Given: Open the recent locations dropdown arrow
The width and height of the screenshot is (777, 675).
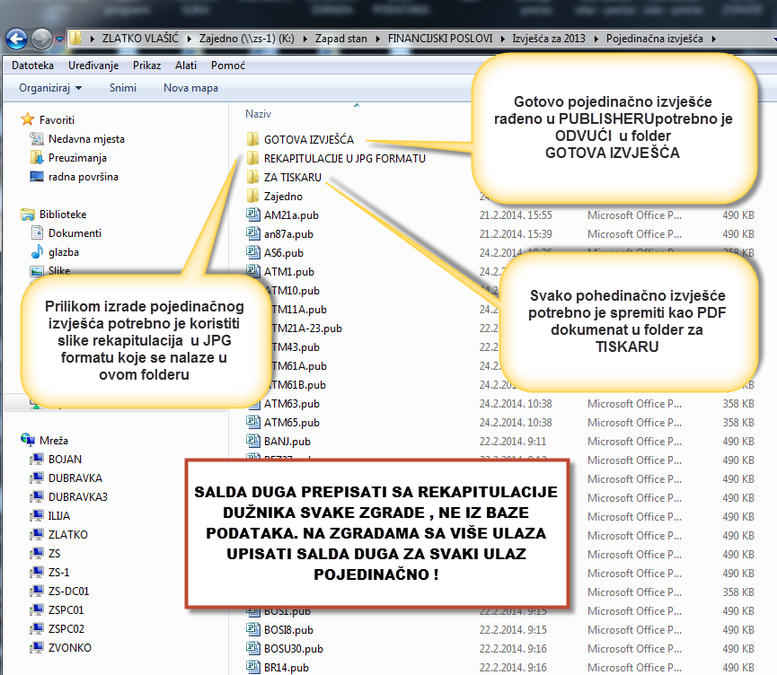Looking at the screenshot, I should [59, 39].
